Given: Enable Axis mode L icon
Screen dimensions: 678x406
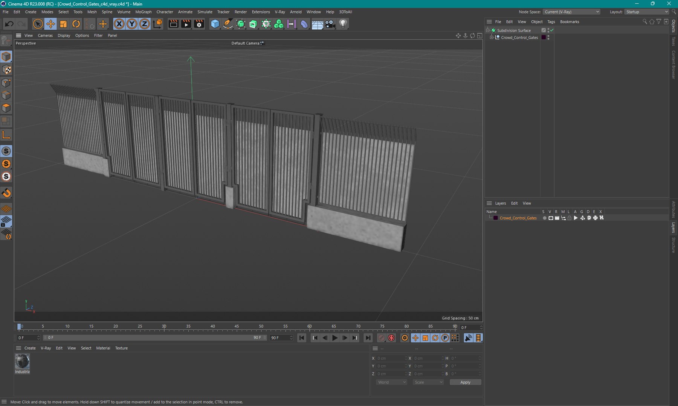Looking at the screenshot, I should [x=6, y=135].
